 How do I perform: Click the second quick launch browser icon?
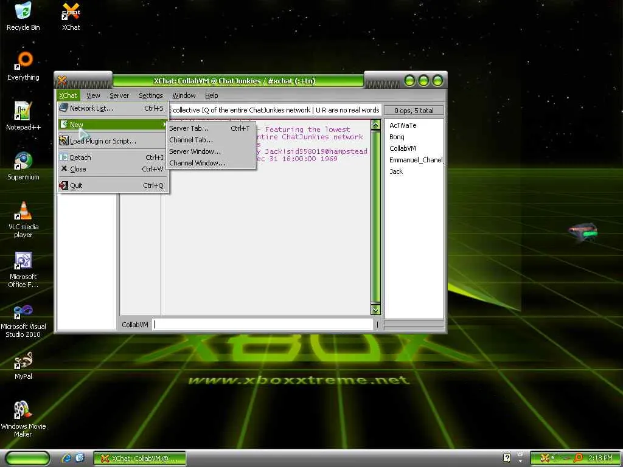[80, 458]
